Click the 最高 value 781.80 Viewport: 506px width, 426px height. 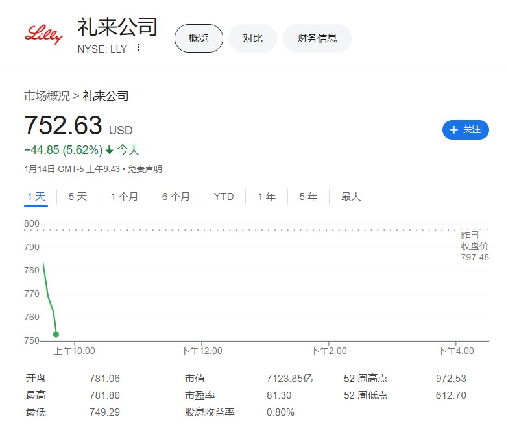(104, 395)
